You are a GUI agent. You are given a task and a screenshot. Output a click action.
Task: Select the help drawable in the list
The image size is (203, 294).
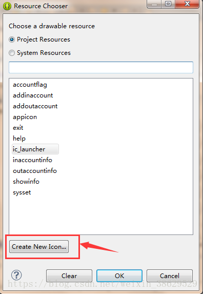coord(19,139)
